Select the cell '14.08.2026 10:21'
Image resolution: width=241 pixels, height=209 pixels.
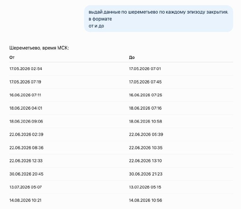coord(25,200)
